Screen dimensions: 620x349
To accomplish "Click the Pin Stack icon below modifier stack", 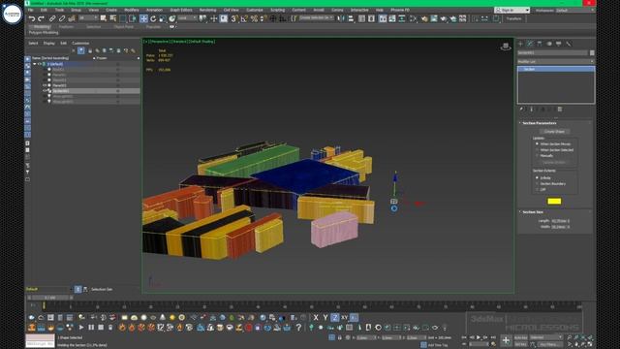I will click(x=522, y=110).
